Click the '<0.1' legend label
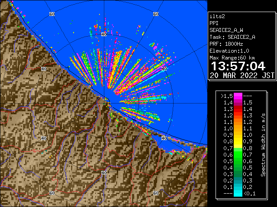Image resolution: width=277 pixels, height=207 pixels. tap(250, 194)
